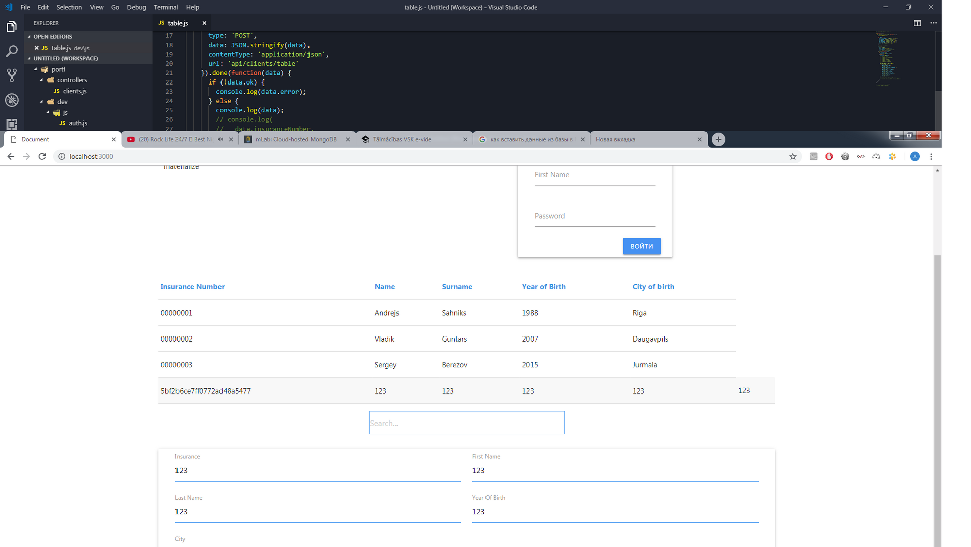Open the File menu in VS Code
Screen dimensions: 971x547
click(x=25, y=7)
